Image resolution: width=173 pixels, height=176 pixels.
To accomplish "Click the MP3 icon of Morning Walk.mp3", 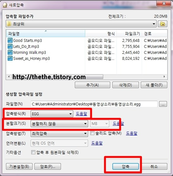I will click(10, 52).
